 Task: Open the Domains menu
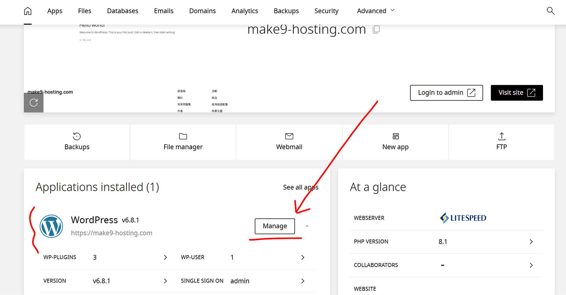click(202, 11)
